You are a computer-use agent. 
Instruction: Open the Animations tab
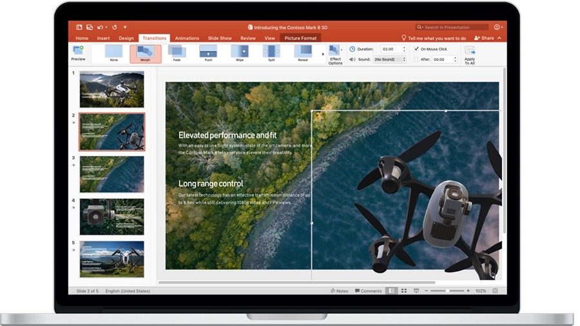pyautogui.click(x=187, y=38)
